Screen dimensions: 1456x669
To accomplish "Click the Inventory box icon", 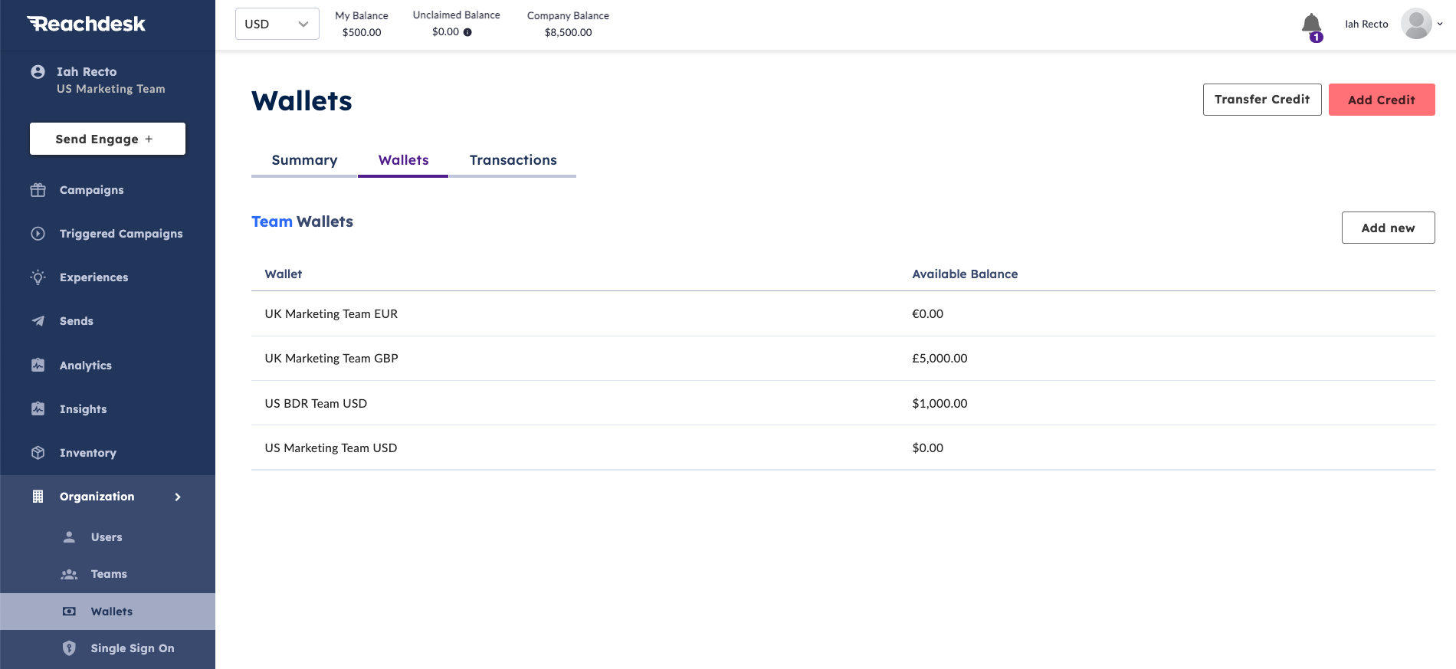I will 38,453.
